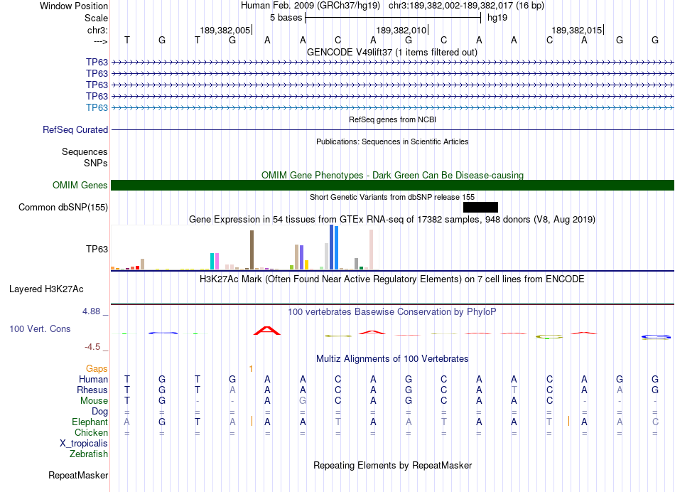The image size is (675, 492).
Task: Click Publications: Sequences in Scientific Articles title
Action: (x=392, y=141)
